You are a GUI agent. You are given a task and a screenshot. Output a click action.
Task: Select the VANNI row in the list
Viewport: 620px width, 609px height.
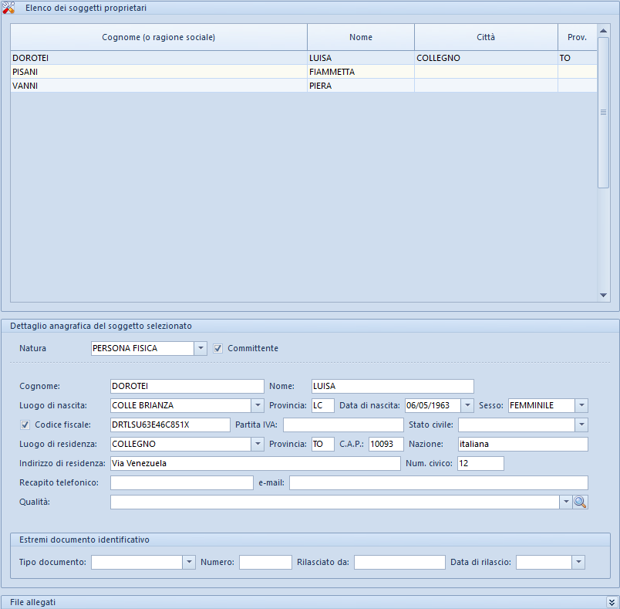(304, 86)
